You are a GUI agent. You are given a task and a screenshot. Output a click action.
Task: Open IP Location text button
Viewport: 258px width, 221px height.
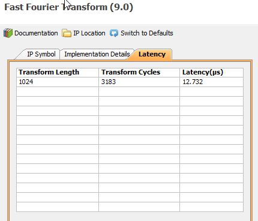89,33
